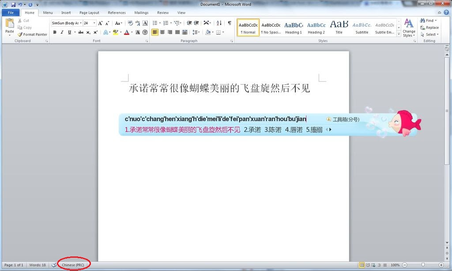Open the Sort dialog
This screenshot has height=271, width=452.
(219, 23)
